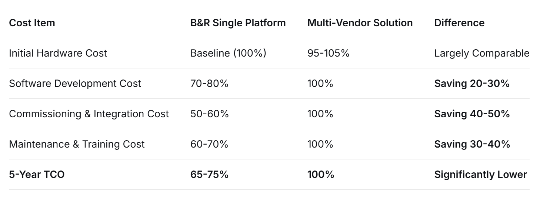This screenshot has width=560, height=199.
Task: Click the B&R Single Platform header
Action: point(238,23)
